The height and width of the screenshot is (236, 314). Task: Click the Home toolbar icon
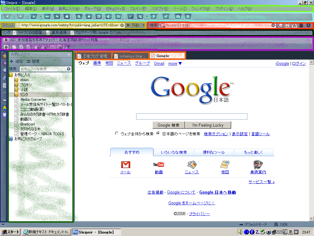[x=67, y=17]
